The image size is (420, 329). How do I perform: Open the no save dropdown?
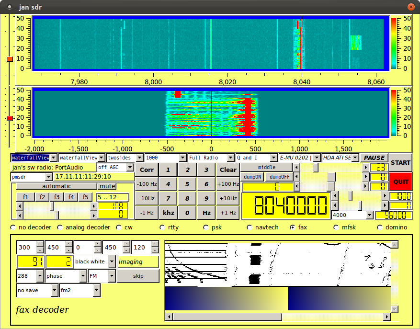[37, 290]
